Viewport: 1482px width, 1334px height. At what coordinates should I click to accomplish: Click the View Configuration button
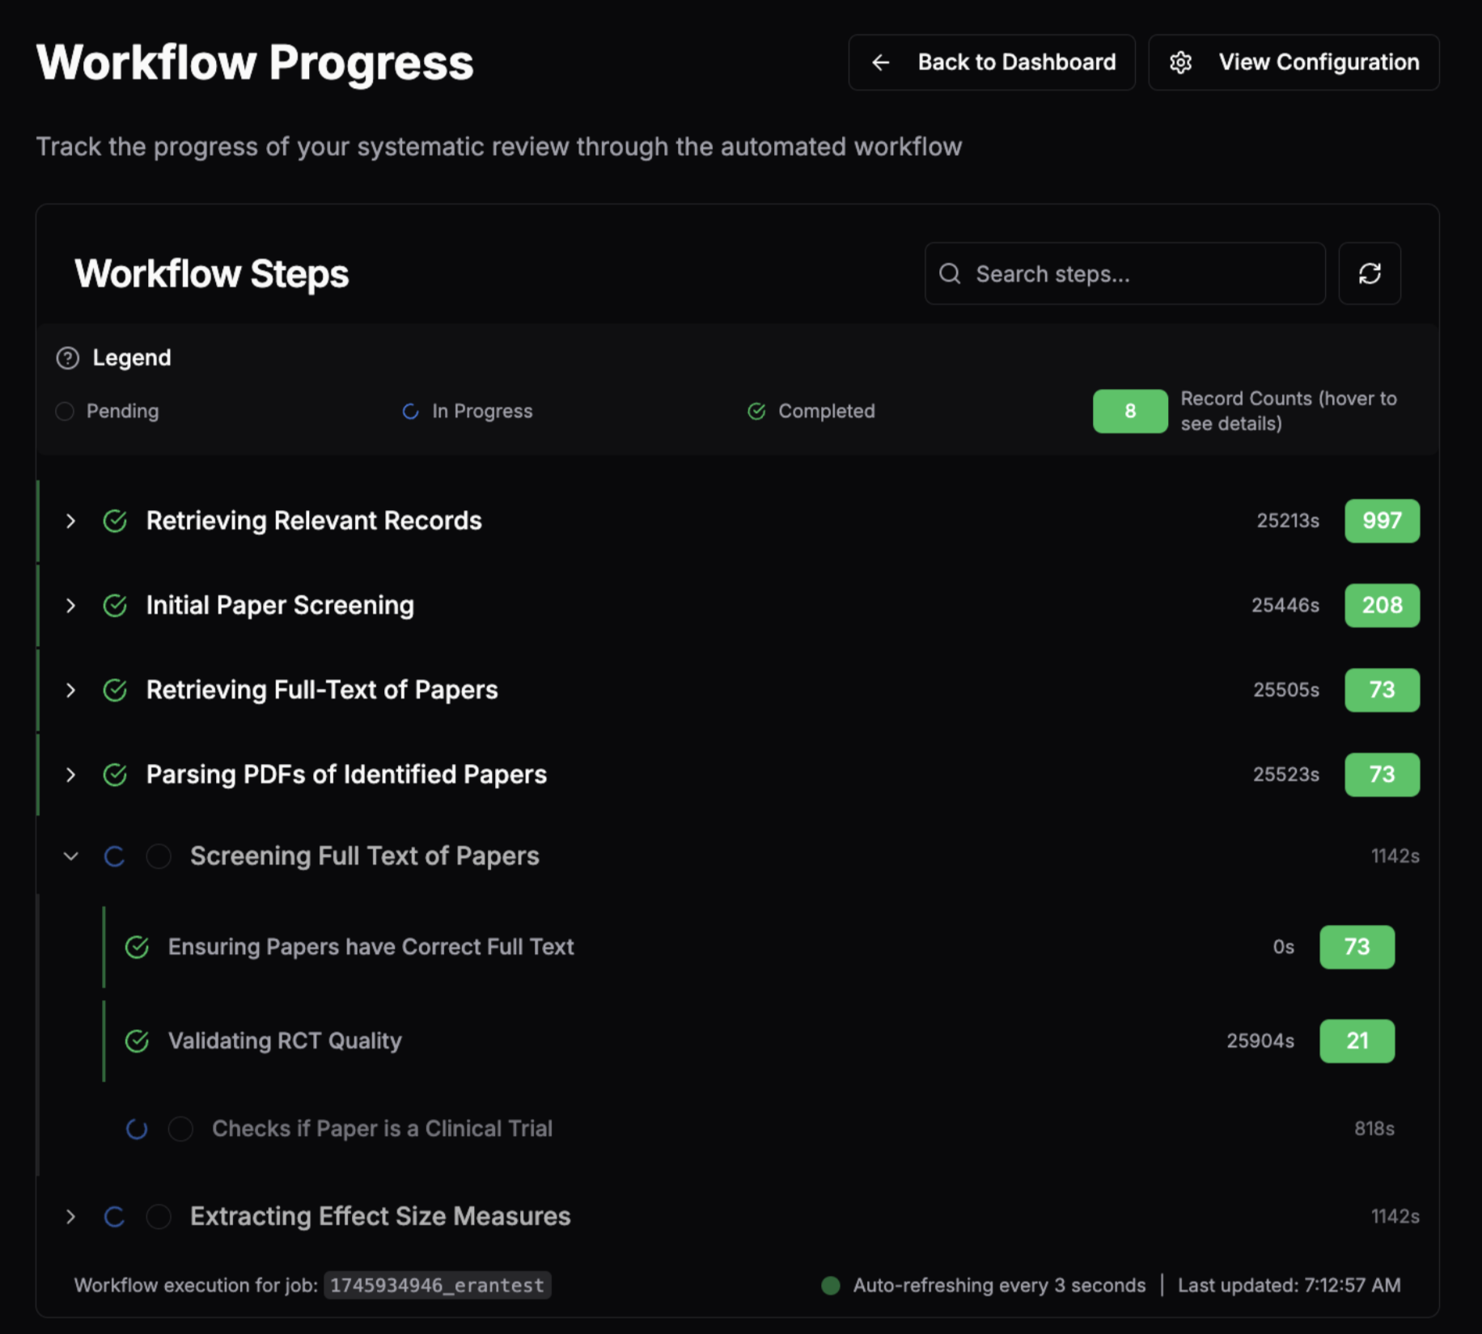click(x=1293, y=62)
